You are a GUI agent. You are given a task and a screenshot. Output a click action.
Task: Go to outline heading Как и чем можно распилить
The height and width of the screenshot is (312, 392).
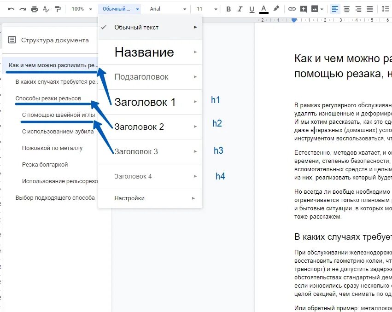pyautogui.click(x=53, y=65)
